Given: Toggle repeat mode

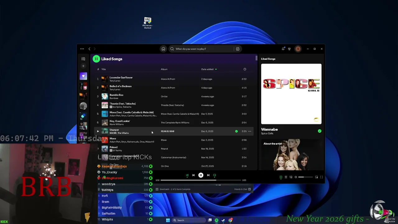Looking at the screenshot, I should (215, 175).
